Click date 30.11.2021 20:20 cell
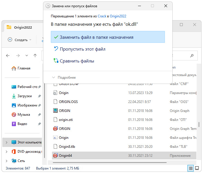 pyautogui.click(x=140, y=147)
